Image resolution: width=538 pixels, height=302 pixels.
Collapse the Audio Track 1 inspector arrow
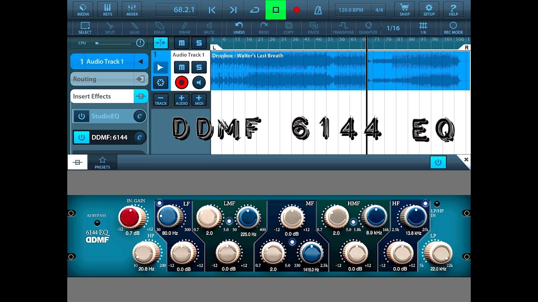pos(140,62)
